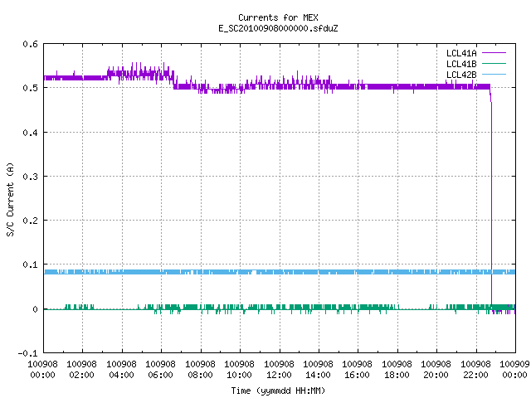
Task: Click the x-axis label 'Time (yymmdd HH:MM)'
Action: tap(278, 391)
